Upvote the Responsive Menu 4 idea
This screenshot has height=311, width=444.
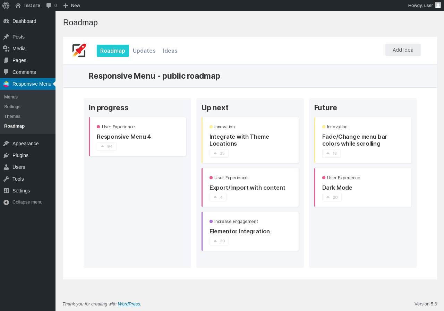click(x=106, y=146)
